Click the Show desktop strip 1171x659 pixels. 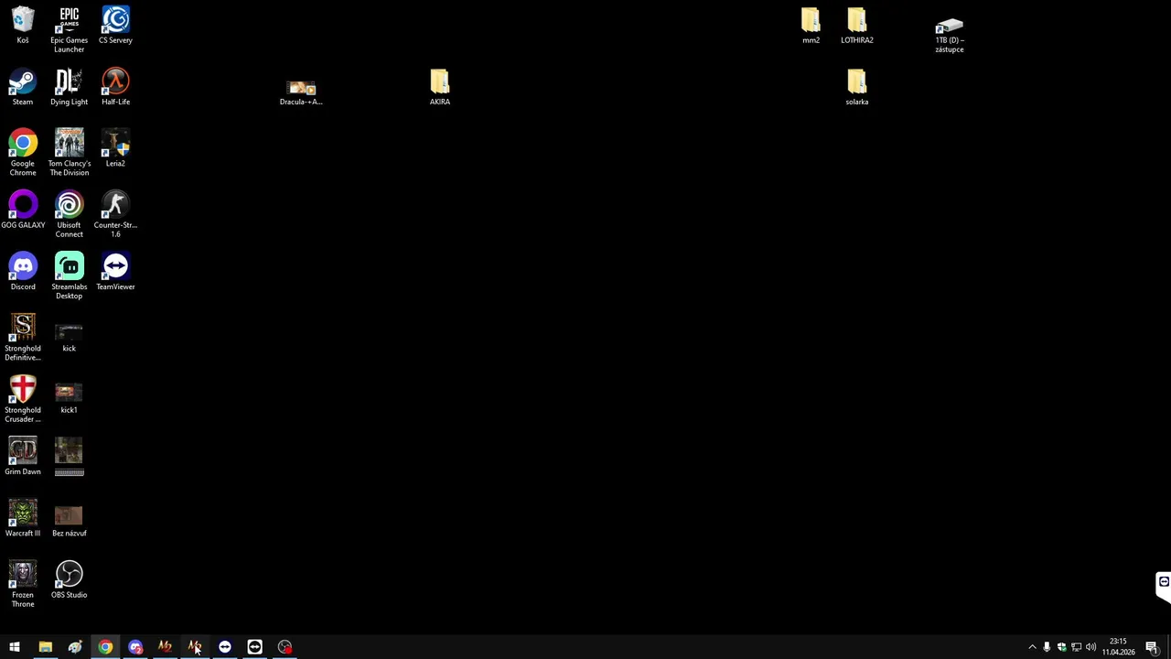point(1168,647)
